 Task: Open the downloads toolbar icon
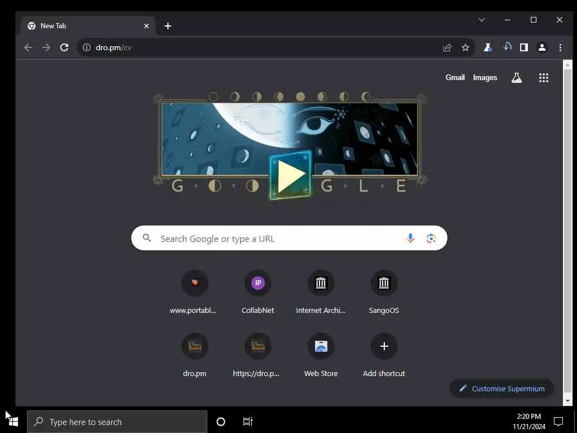[507, 47]
